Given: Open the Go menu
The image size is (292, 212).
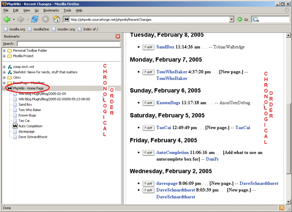Looking at the screenshot, I should coord(37,10).
